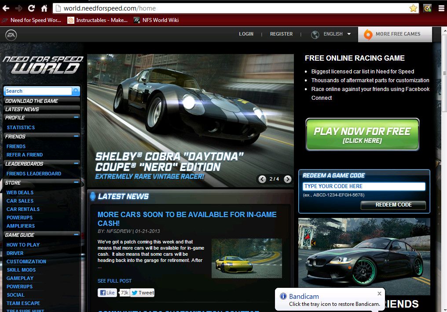Click the page vertical scrollbar thumb
Viewport: 447px width, 312px height.
(444, 73)
